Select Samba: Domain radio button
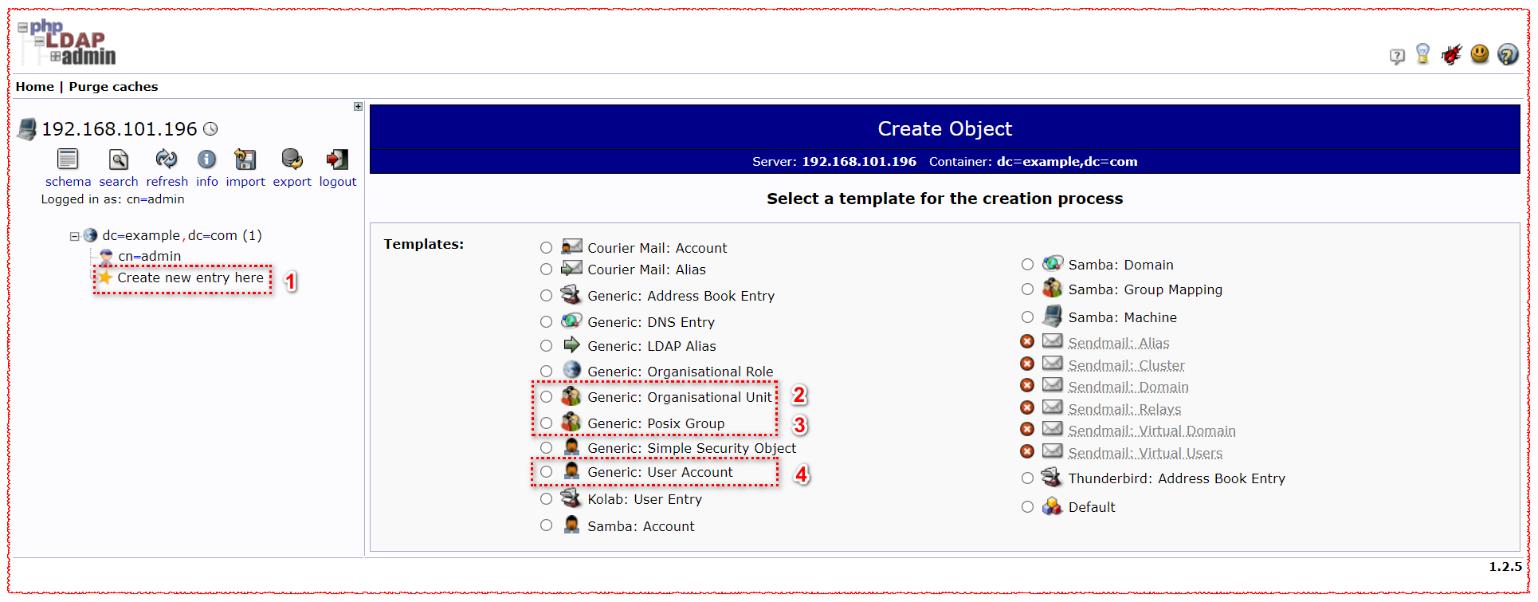The image size is (1538, 602). coord(1027,265)
